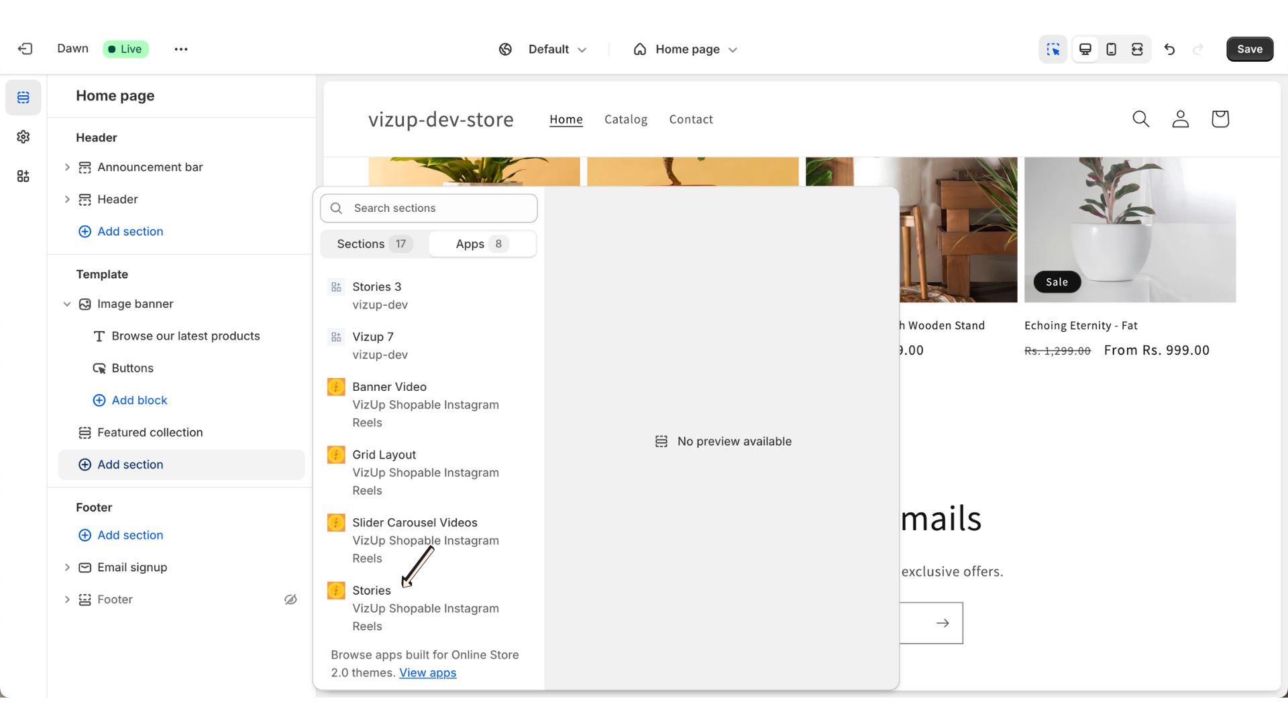Open the App embeds panel
This screenshot has width=1288, height=724.
tap(23, 176)
